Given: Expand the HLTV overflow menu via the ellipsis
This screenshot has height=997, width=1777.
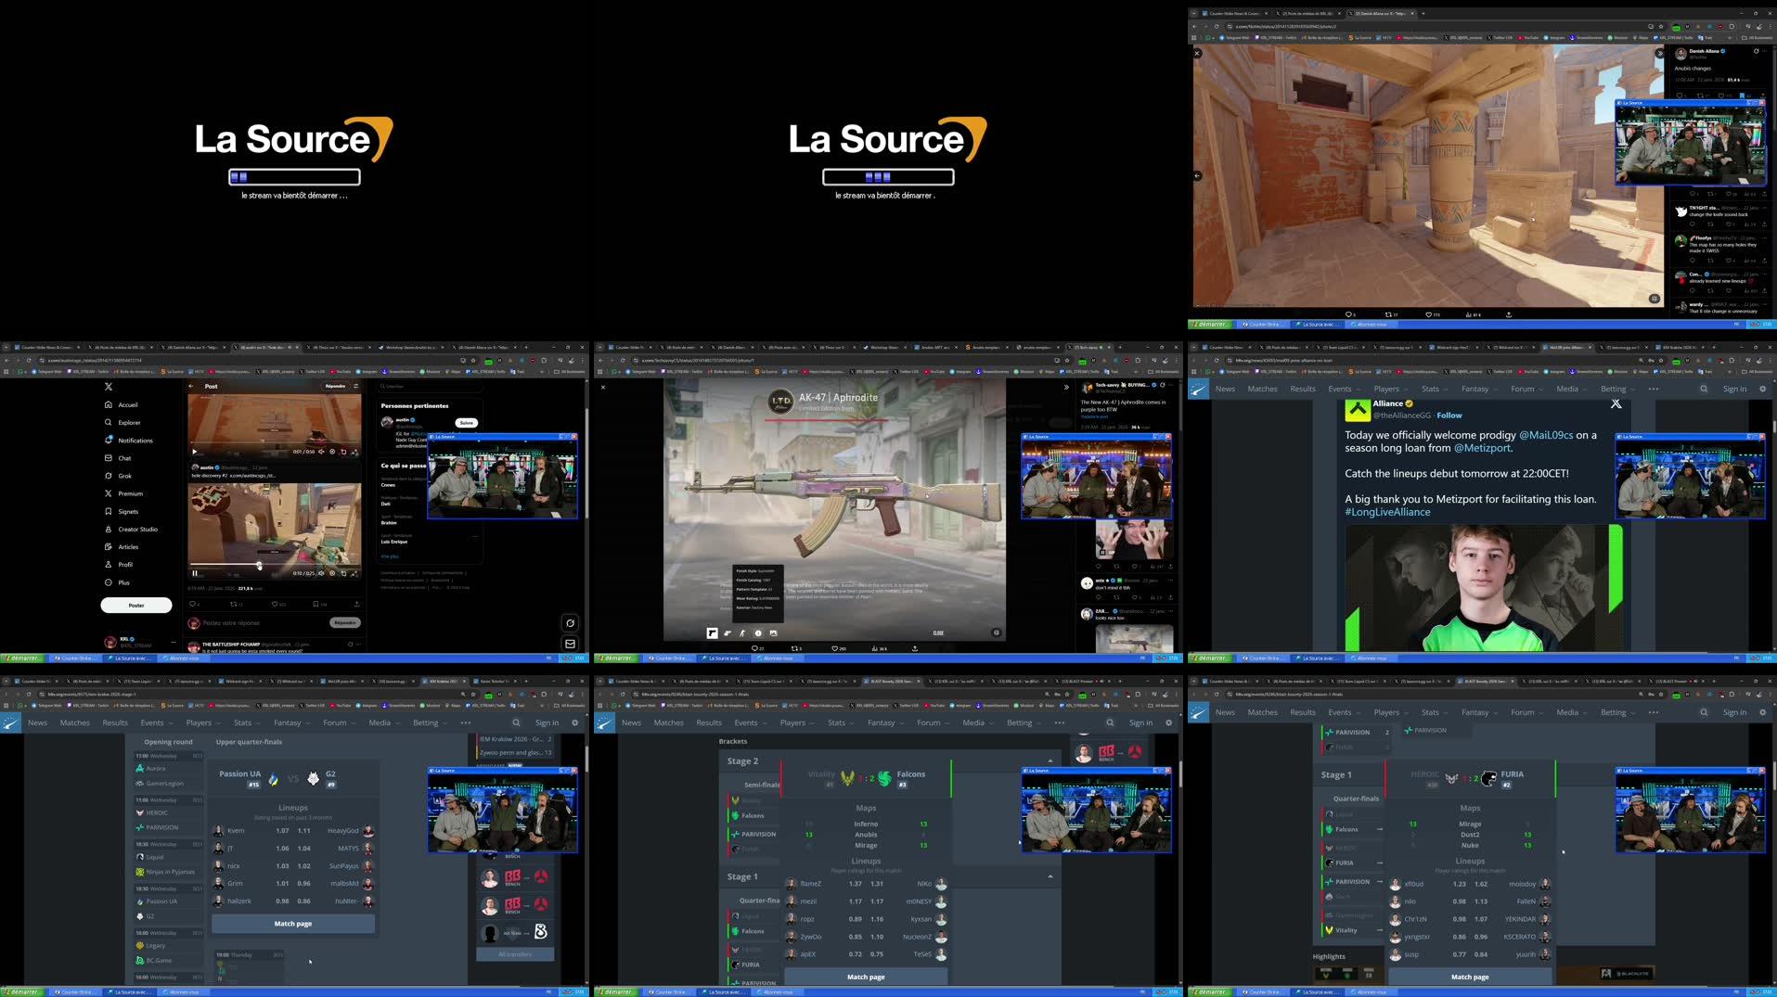Looking at the screenshot, I should 1655,389.
